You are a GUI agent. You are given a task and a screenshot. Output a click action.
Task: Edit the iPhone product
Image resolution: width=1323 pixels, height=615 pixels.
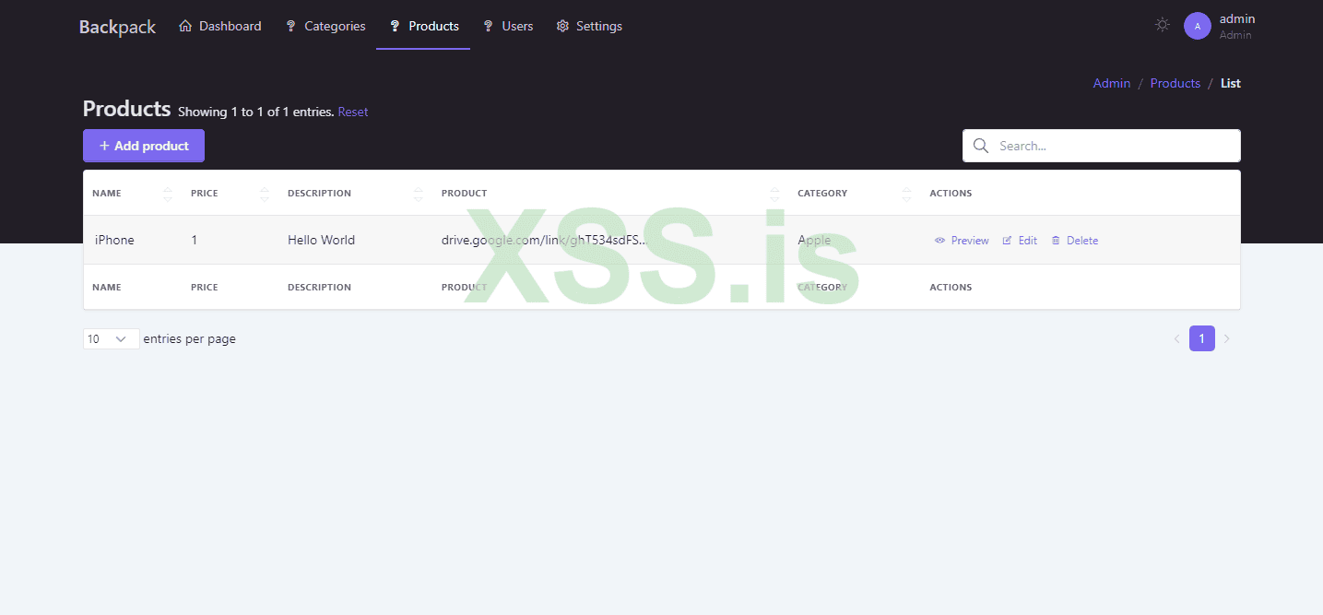[1020, 241]
